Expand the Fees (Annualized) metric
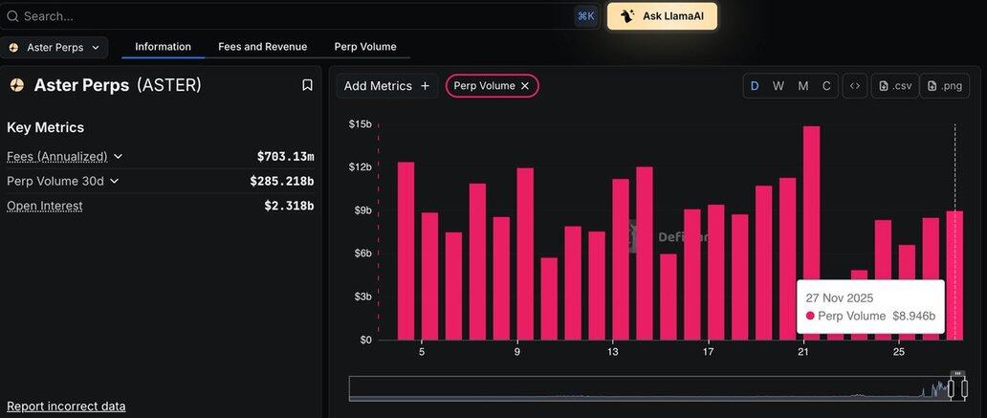 [x=118, y=157]
